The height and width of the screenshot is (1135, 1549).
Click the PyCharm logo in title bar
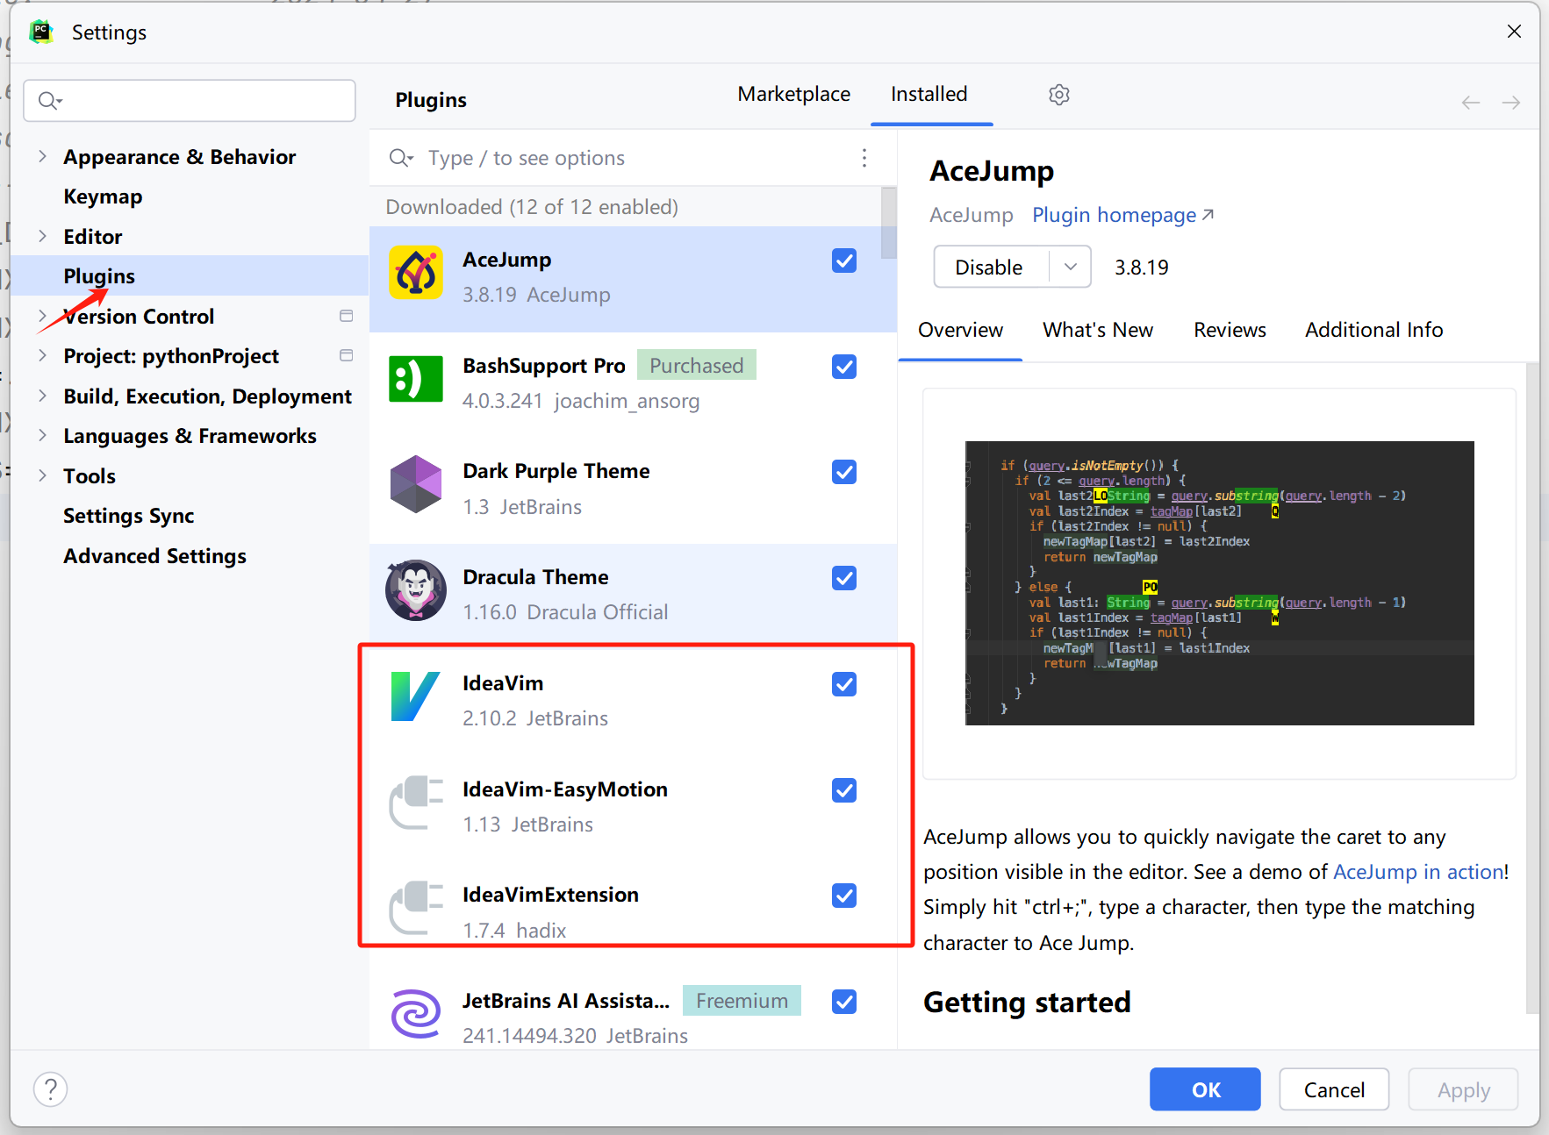coord(41,32)
